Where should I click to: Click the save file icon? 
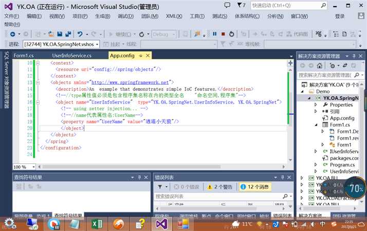pos(60,34)
